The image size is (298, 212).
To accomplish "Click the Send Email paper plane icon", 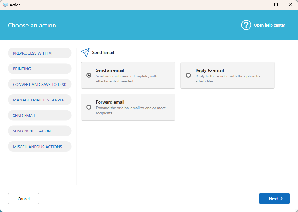I will 85,52.
